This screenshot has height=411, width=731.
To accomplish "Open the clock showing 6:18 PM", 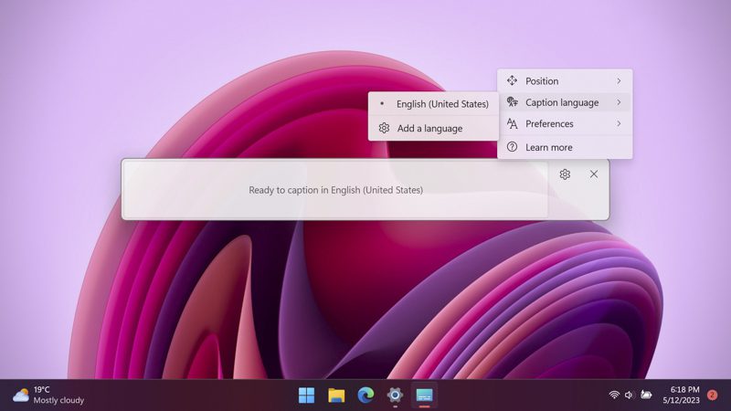I will 681,395.
